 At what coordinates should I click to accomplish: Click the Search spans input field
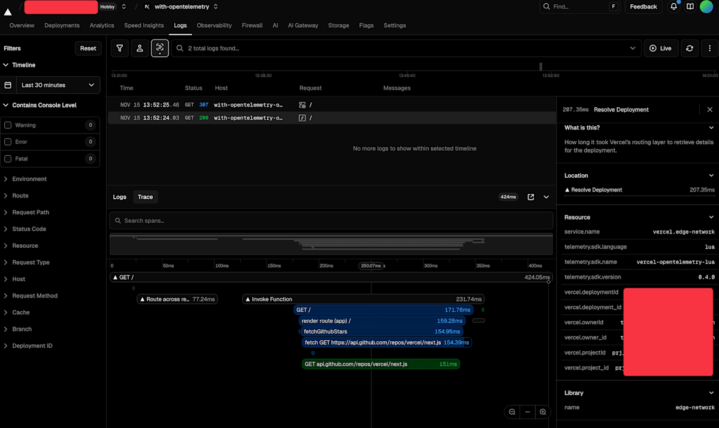pos(331,221)
